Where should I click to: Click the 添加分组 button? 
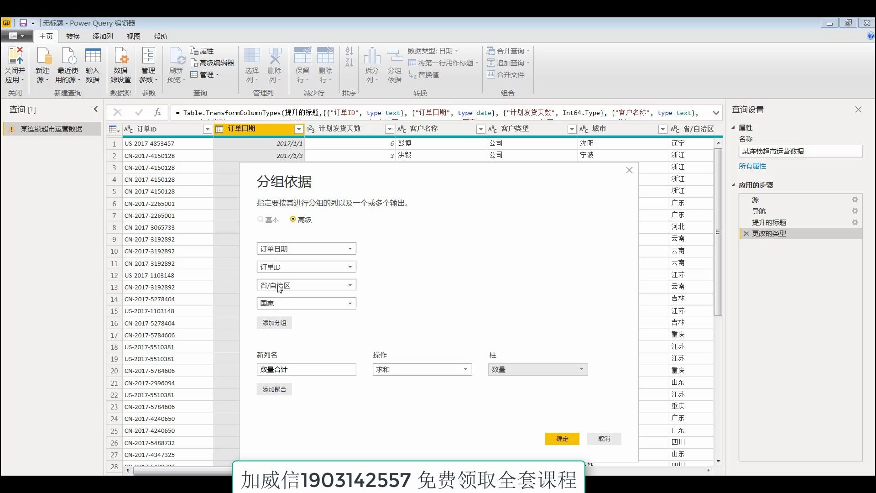pos(274,323)
